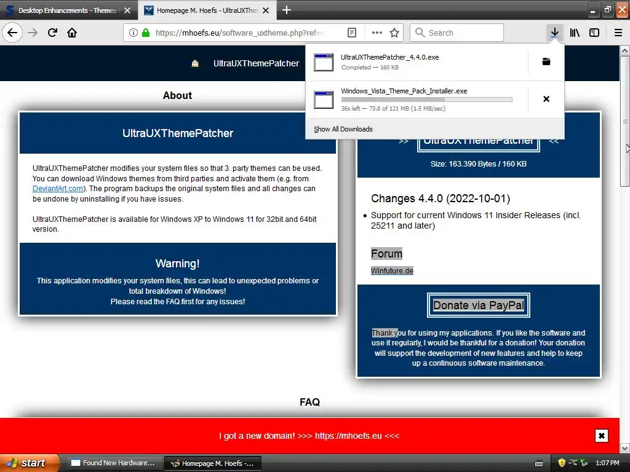Open the page actions three-dot menu
Screen dimensions: 630x472
[377, 33]
